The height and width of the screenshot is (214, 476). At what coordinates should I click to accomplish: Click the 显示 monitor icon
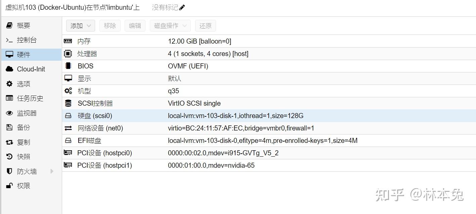coord(68,78)
